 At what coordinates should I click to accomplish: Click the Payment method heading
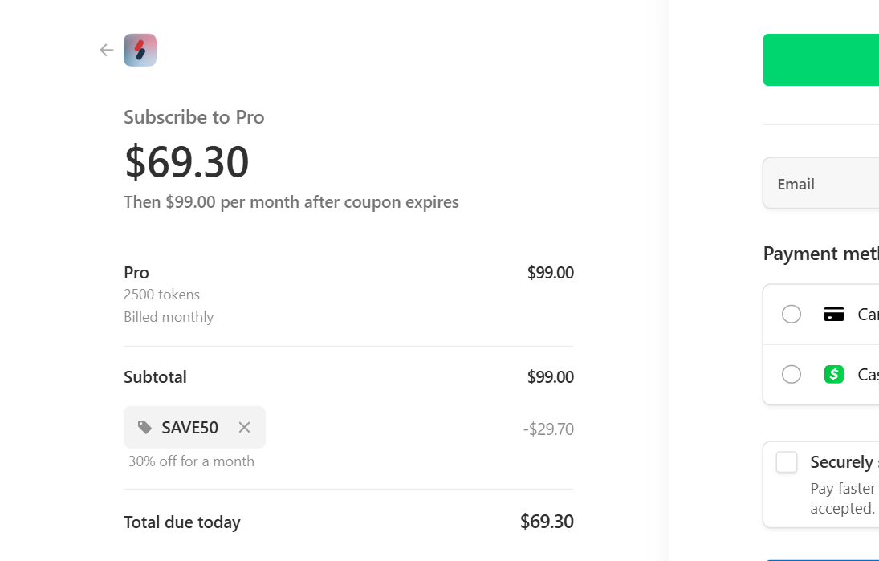point(820,254)
